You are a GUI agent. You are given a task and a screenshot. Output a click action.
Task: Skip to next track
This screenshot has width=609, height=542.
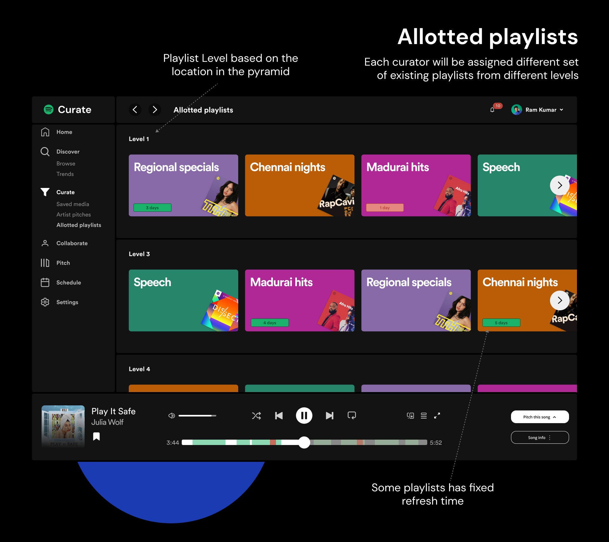(330, 416)
